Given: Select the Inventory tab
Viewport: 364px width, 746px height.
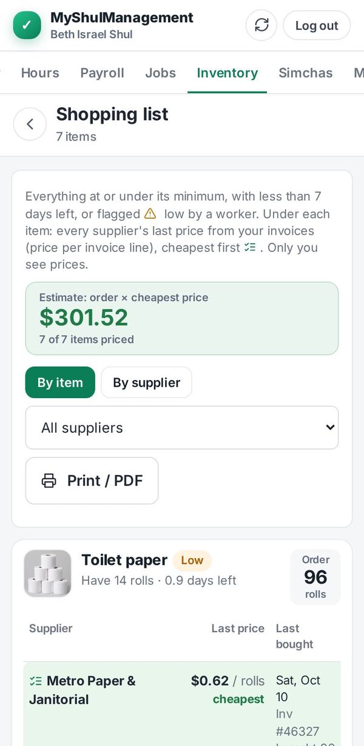Looking at the screenshot, I should point(227,73).
